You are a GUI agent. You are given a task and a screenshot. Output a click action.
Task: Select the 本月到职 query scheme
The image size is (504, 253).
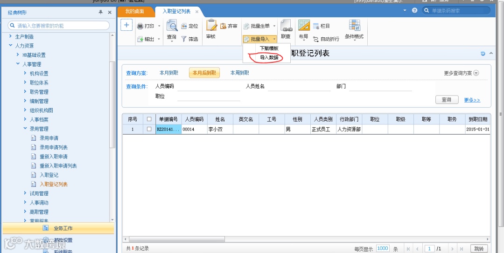click(x=169, y=73)
